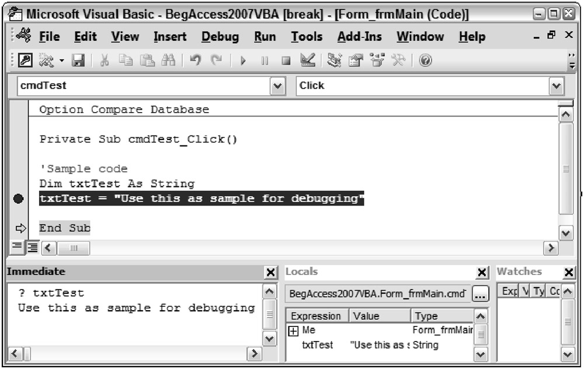Click the Locals call stack ellipsis button
Viewport: 584px width, 369px height.
point(480,294)
